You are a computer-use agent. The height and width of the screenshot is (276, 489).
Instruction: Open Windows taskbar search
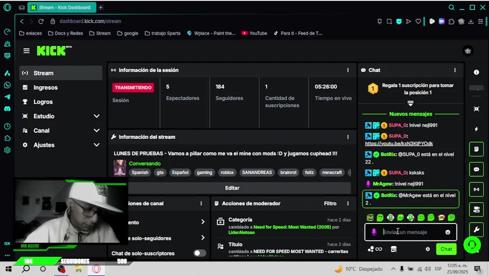[26, 269]
